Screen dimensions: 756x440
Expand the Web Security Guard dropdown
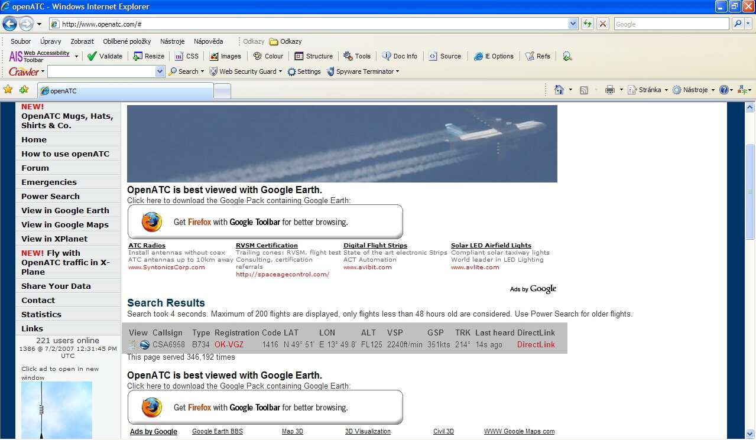click(x=280, y=71)
